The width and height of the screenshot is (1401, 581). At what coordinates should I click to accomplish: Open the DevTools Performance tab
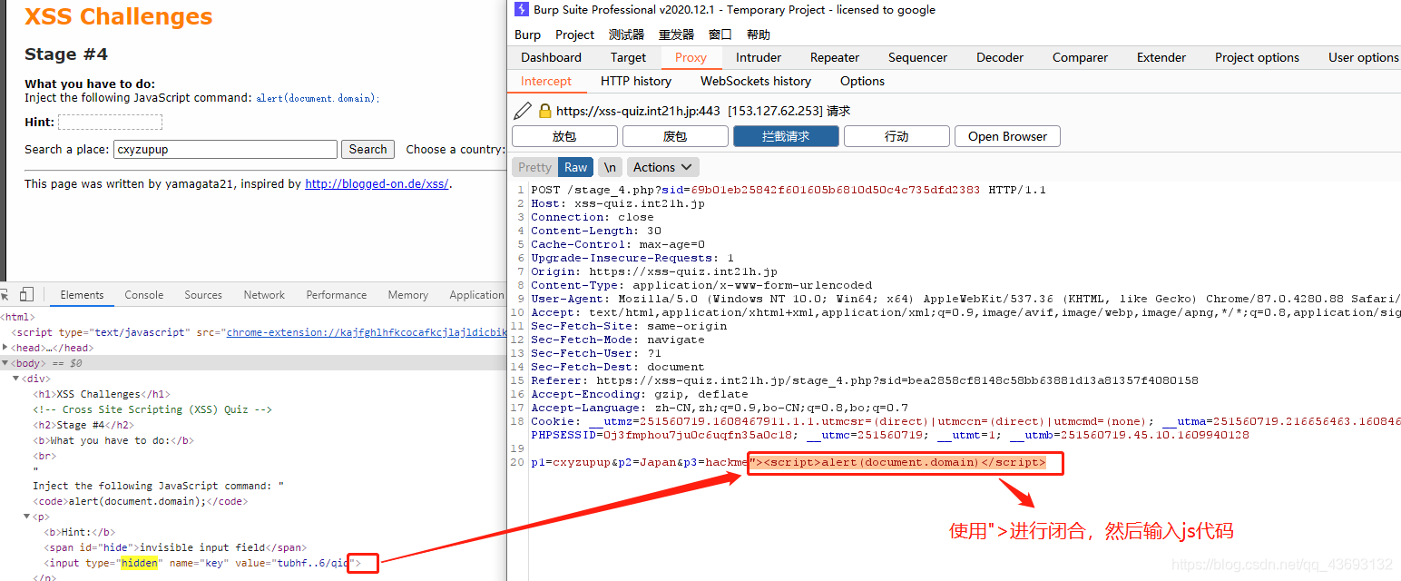point(337,294)
